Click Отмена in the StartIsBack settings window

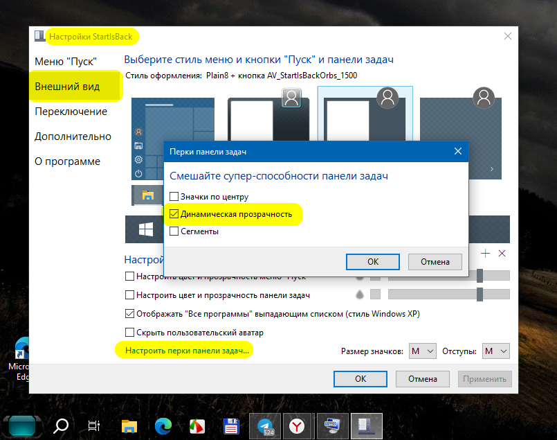pos(422,379)
